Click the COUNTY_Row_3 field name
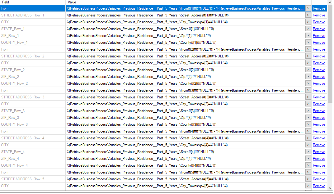Screen dimensions: 334x194 point(14,124)
